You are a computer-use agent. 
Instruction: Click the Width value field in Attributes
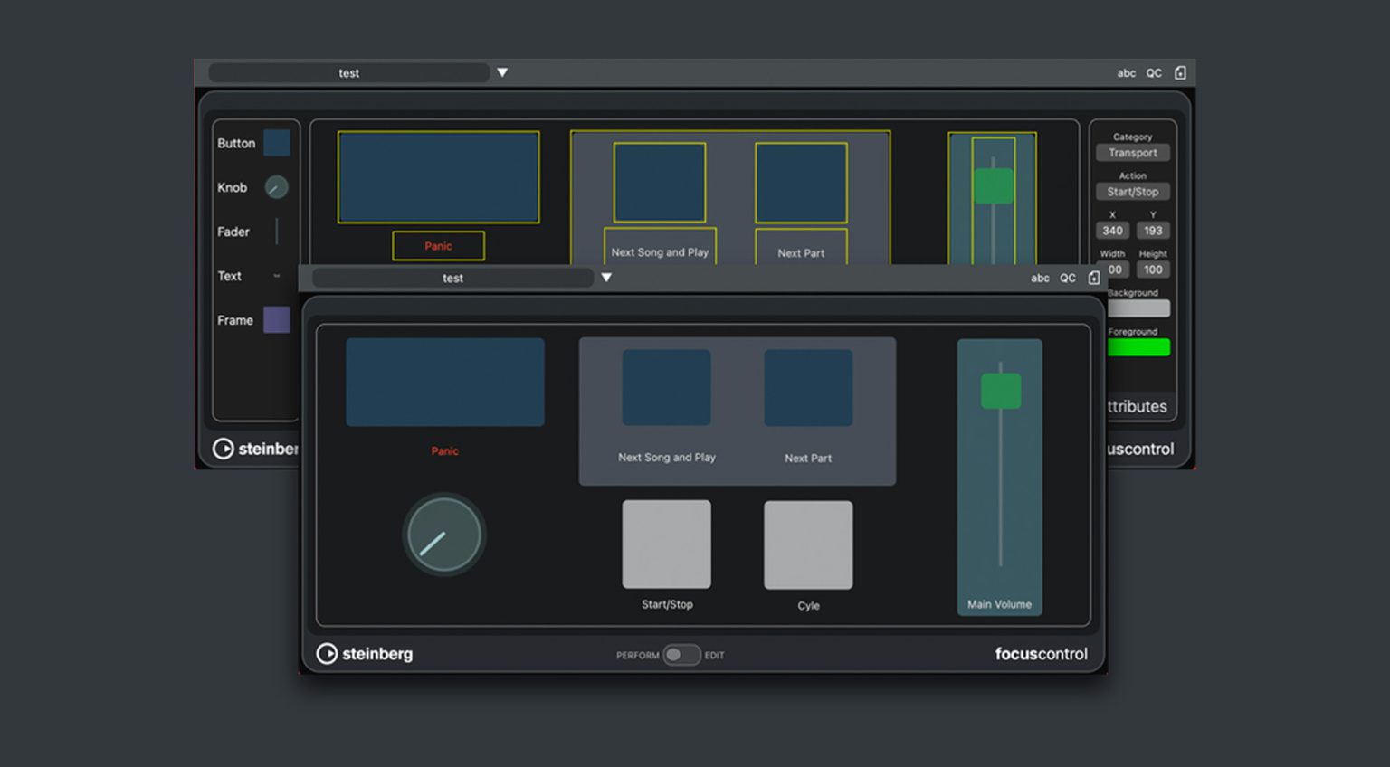pos(1112,270)
